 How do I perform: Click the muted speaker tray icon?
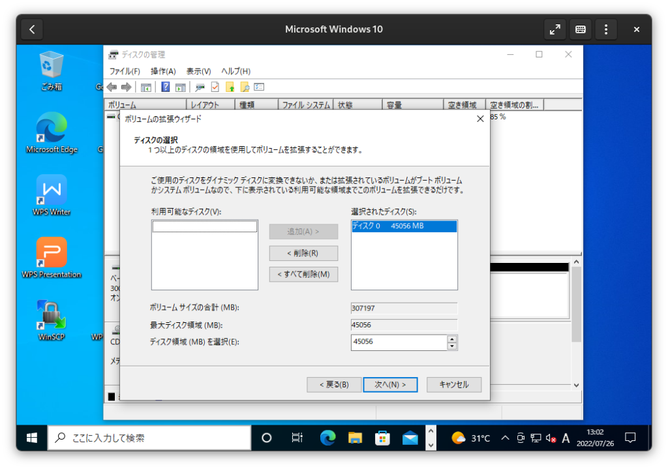point(551,438)
